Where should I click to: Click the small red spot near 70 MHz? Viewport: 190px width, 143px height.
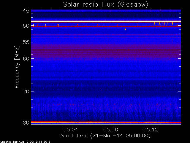(102, 89)
